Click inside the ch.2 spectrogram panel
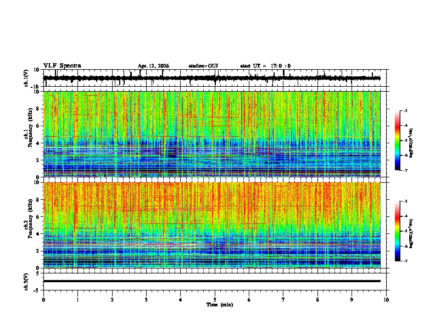 (212, 225)
